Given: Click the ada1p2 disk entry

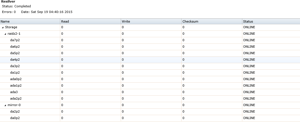Looking at the screenshot, I should pos(16,85).
